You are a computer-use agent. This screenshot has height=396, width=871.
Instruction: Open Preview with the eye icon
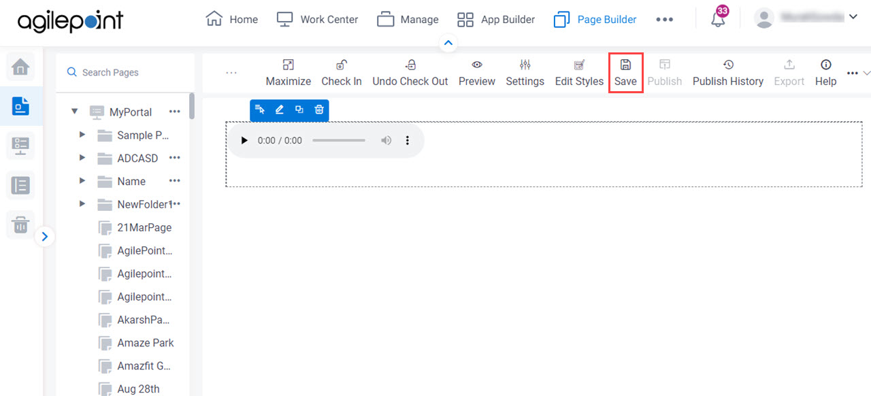pyautogui.click(x=477, y=65)
